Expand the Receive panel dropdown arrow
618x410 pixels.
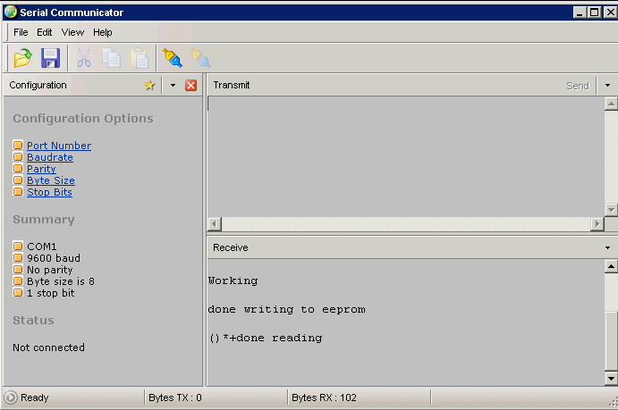point(607,247)
